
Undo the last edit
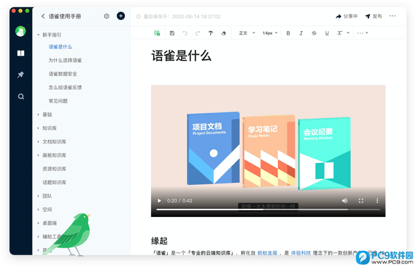click(x=185, y=33)
